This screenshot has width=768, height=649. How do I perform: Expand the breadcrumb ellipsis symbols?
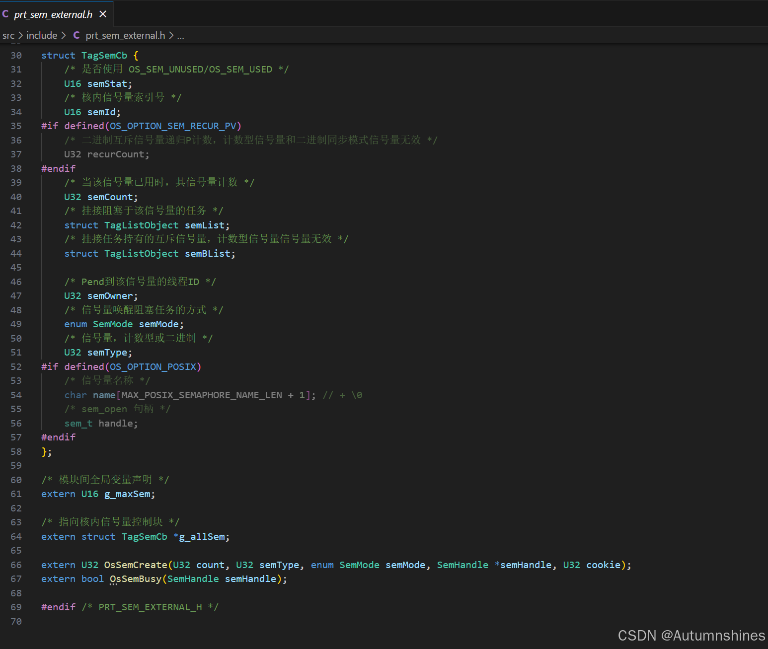coord(180,35)
